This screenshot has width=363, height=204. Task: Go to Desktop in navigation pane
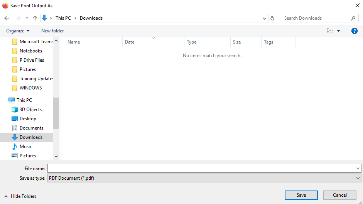coord(24,118)
